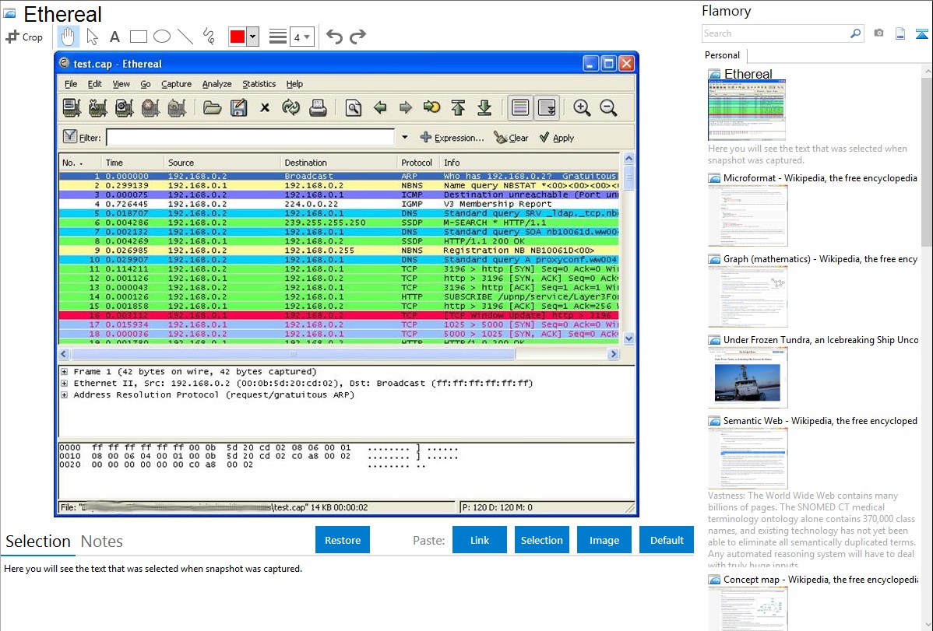Click the go to packet icon

432,107
